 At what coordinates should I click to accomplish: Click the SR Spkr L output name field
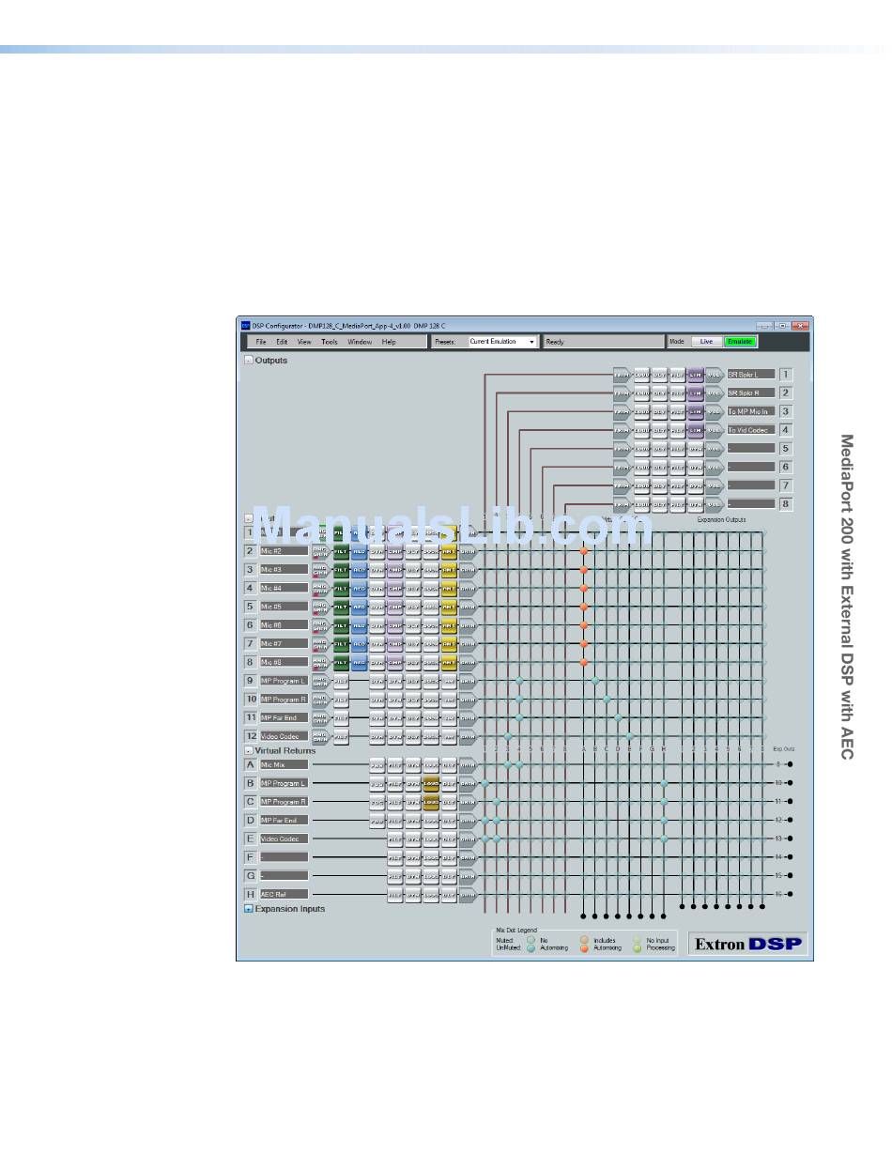click(x=751, y=375)
